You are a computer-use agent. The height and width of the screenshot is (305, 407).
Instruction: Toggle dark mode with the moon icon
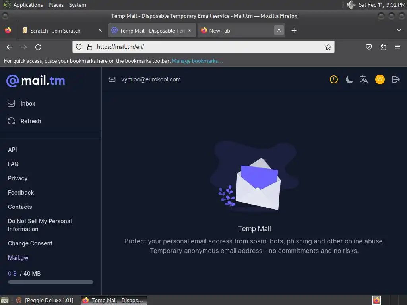pos(349,79)
